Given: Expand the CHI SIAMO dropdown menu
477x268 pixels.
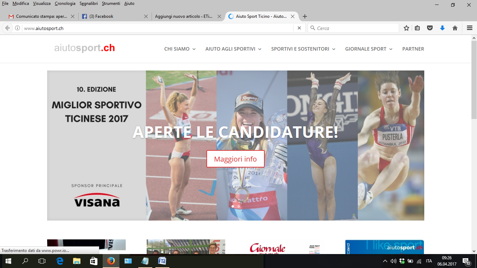Looking at the screenshot, I should pos(180,49).
